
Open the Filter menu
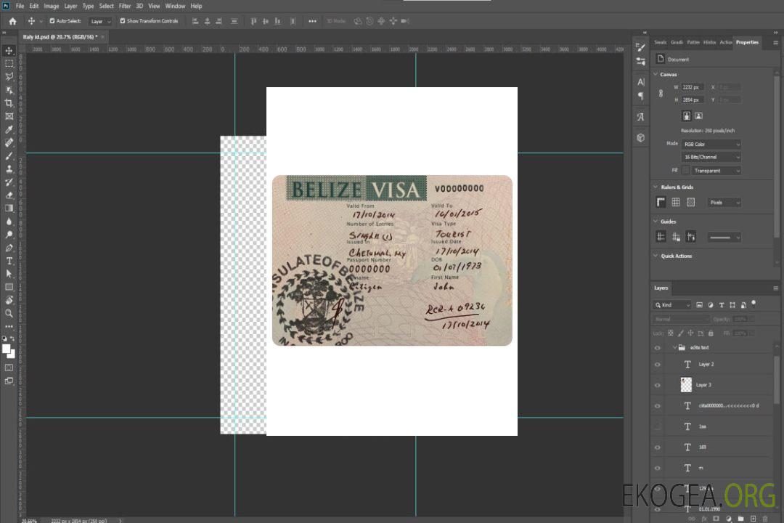coord(125,6)
